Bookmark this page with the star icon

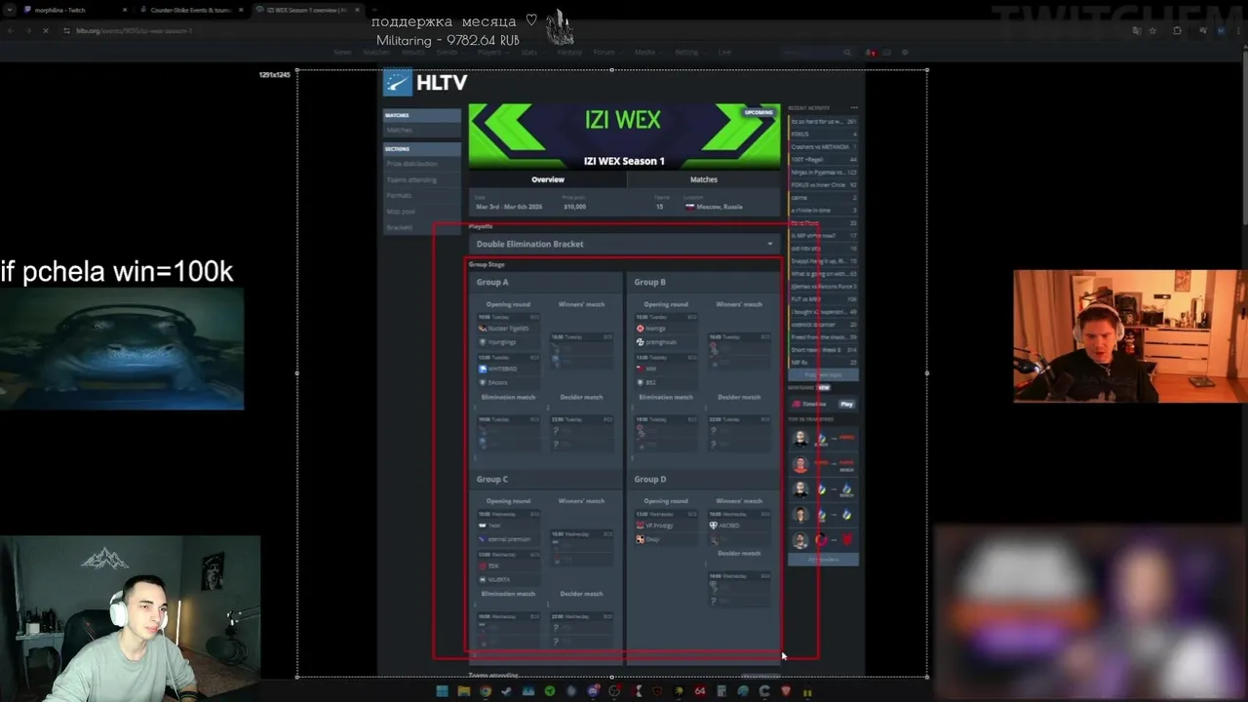(1152, 30)
